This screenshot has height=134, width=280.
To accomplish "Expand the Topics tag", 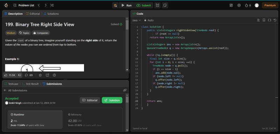I will [x=24, y=33].
